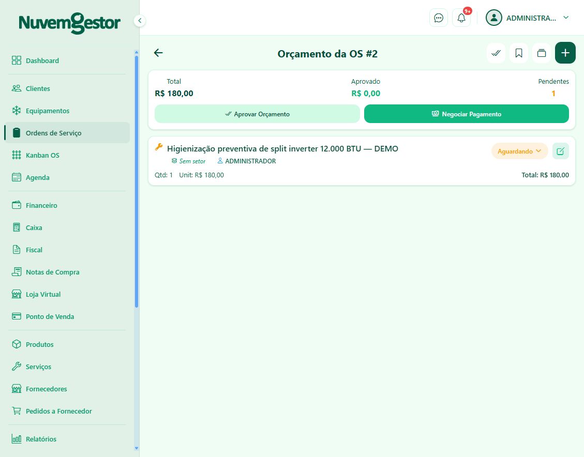Go to Fornecedores

click(x=67, y=389)
